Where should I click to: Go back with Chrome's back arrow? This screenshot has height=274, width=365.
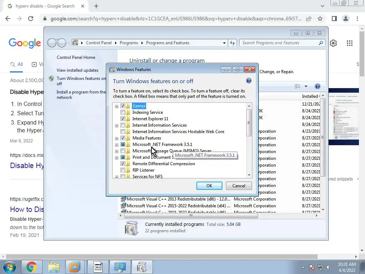click(x=8, y=19)
